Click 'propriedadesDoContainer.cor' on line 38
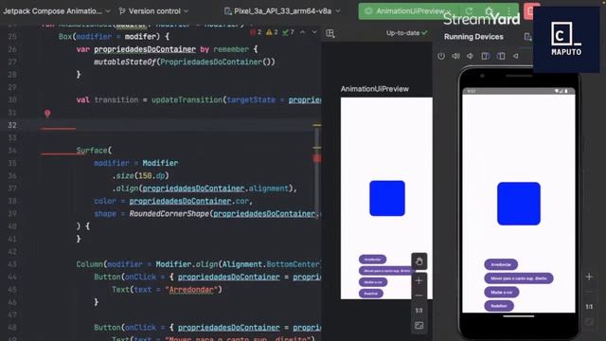 [189, 201]
